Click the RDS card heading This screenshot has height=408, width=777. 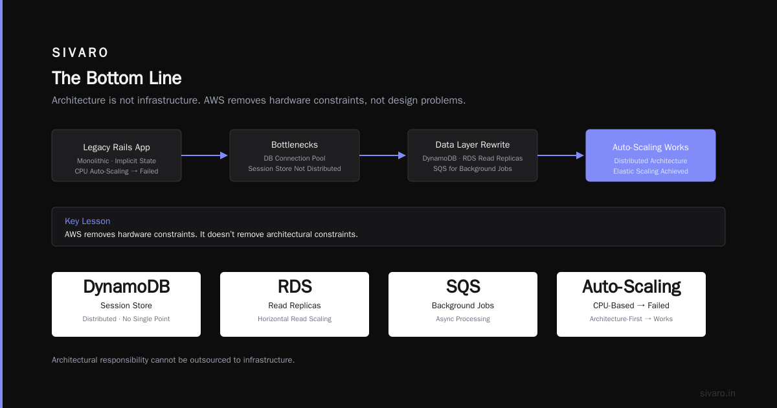pos(295,287)
